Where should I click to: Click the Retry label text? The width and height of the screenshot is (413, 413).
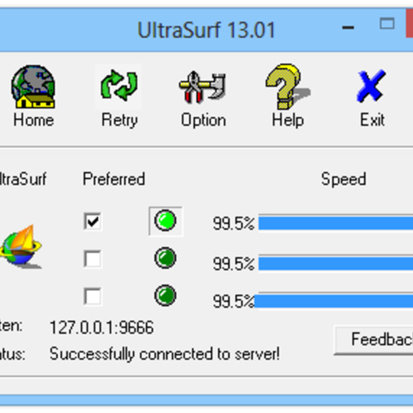(x=119, y=121)
